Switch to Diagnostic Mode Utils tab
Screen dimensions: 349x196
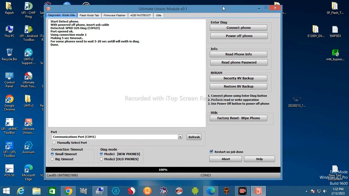(61, 15)
